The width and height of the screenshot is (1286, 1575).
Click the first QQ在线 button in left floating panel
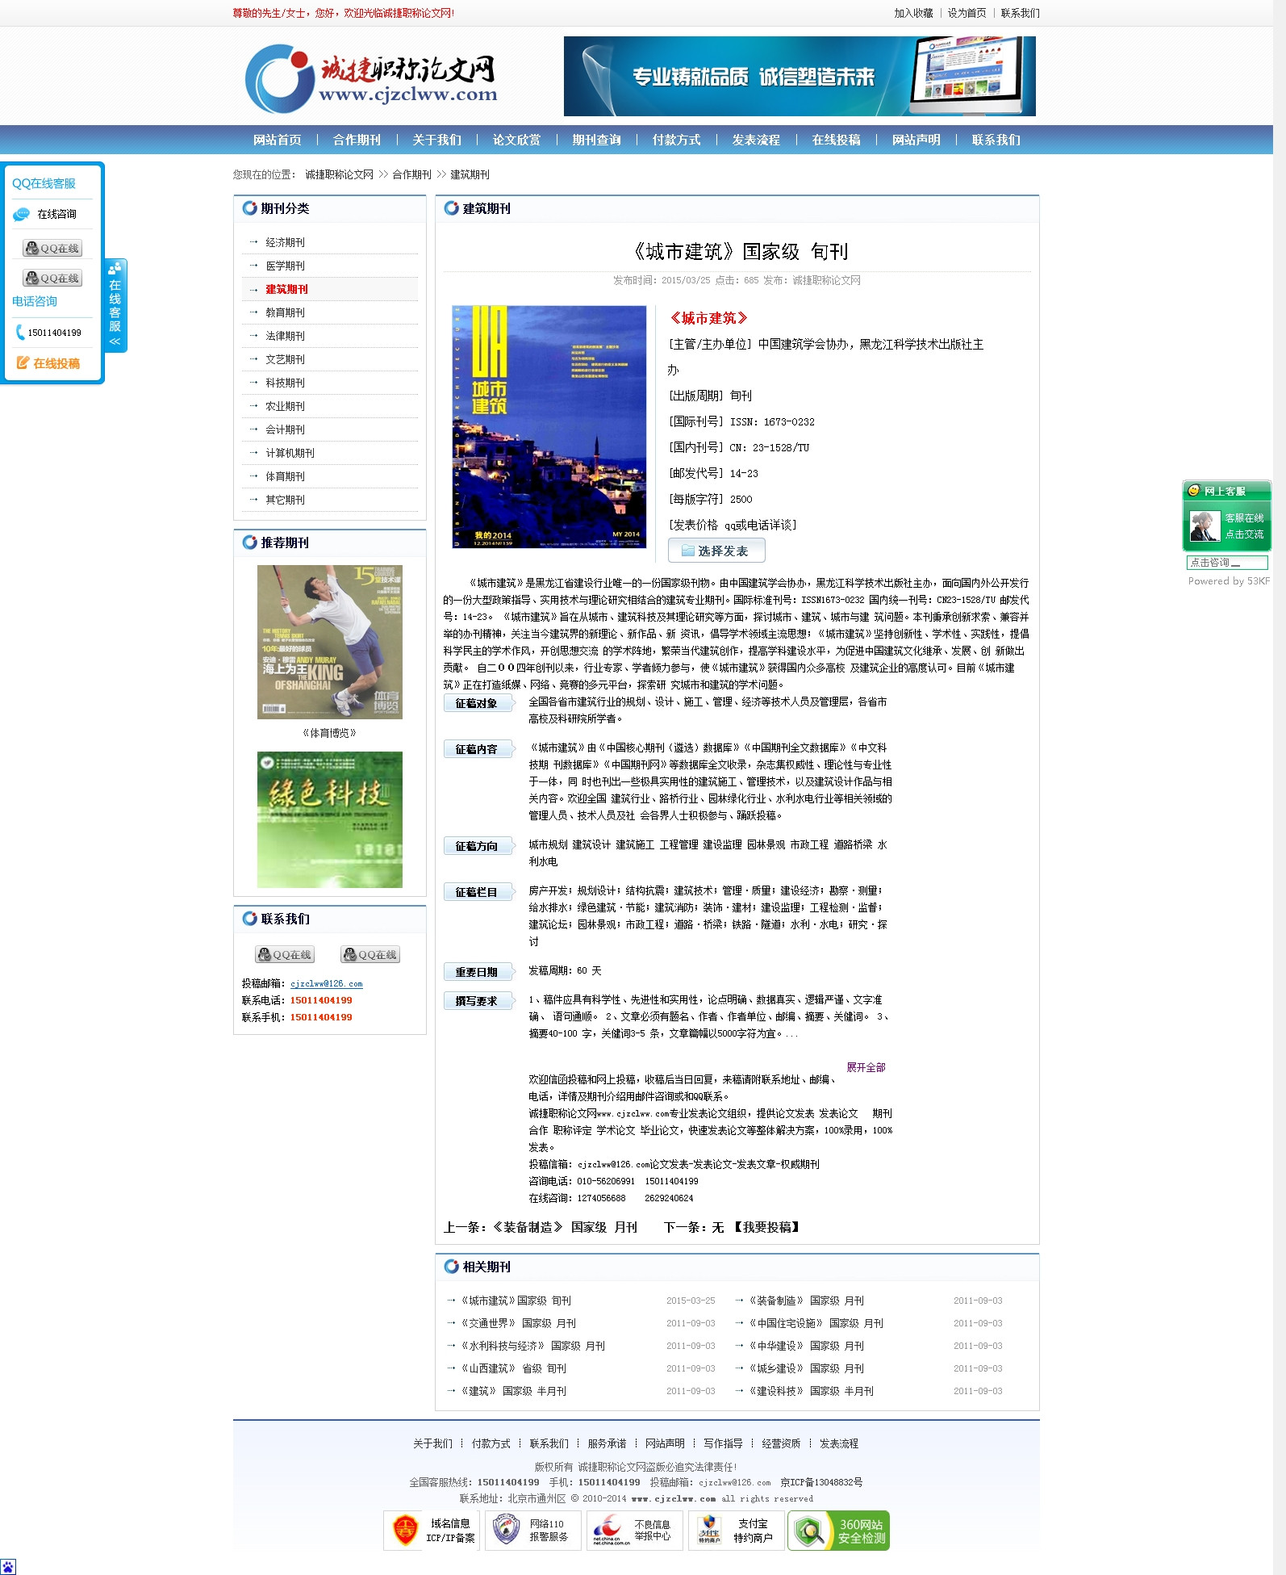[x=52, y=249]
